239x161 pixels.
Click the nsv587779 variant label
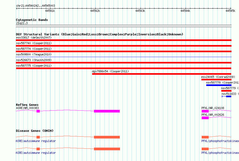[230, 88]
